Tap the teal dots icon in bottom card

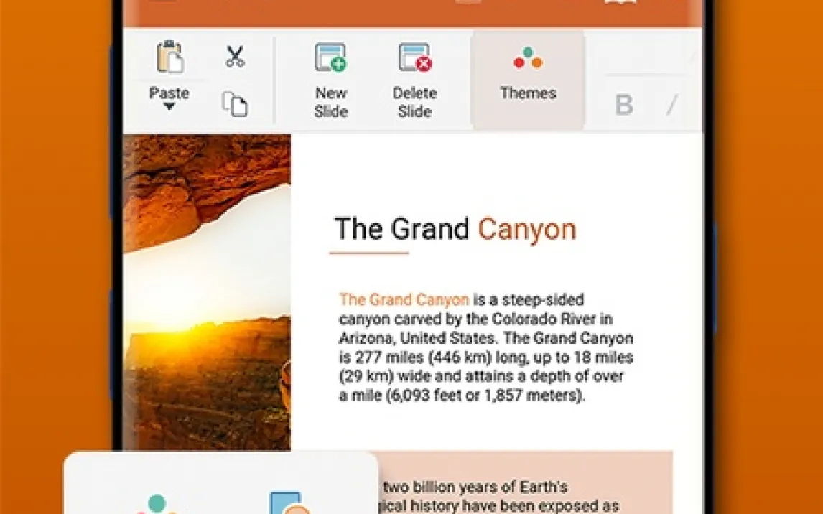click(x=156, y=505)
